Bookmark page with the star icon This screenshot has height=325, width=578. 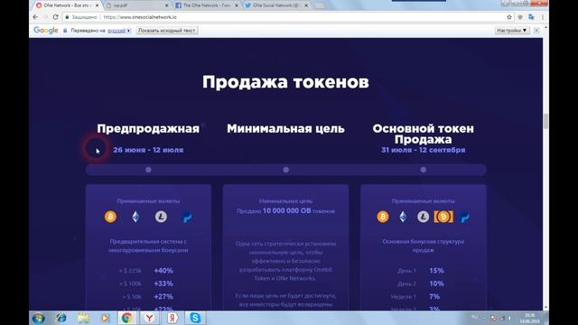(x=509, y=17)
